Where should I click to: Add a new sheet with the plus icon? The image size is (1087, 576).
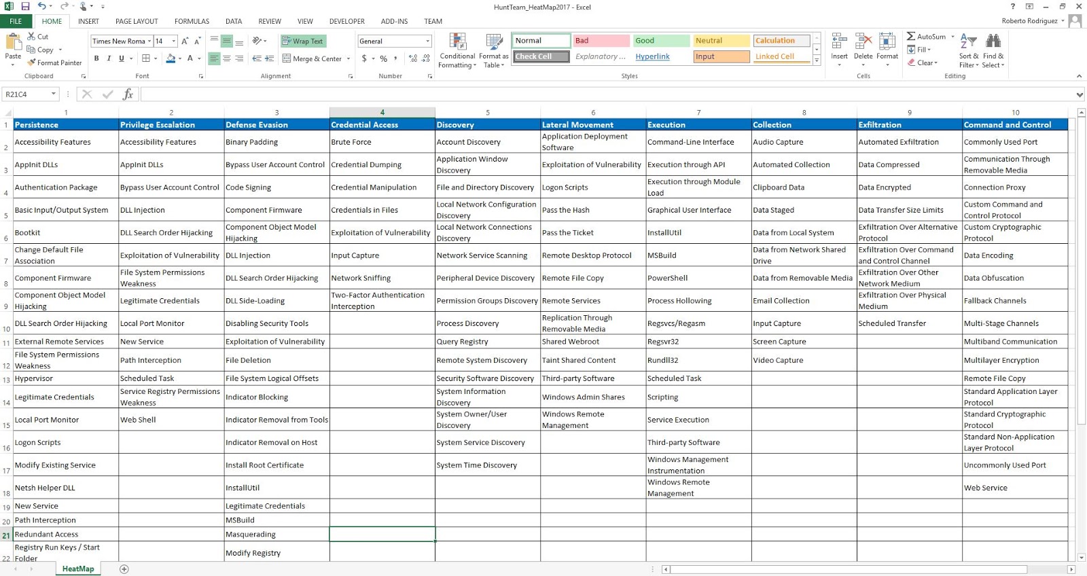click(124, 569)
